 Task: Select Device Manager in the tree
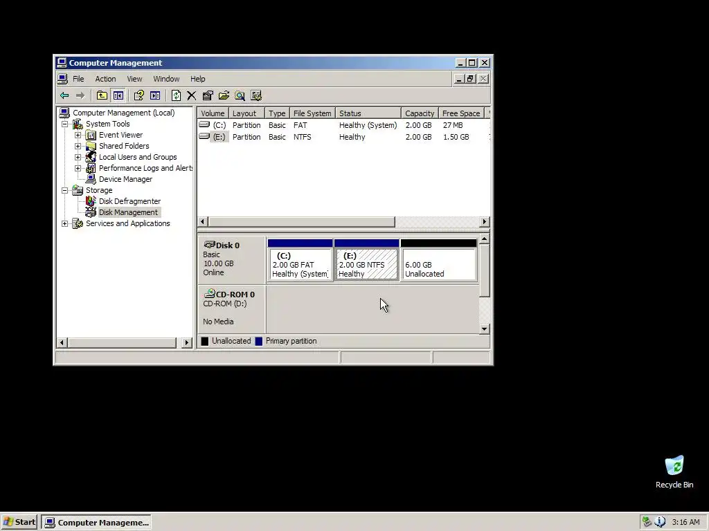[x=126, y=179]
